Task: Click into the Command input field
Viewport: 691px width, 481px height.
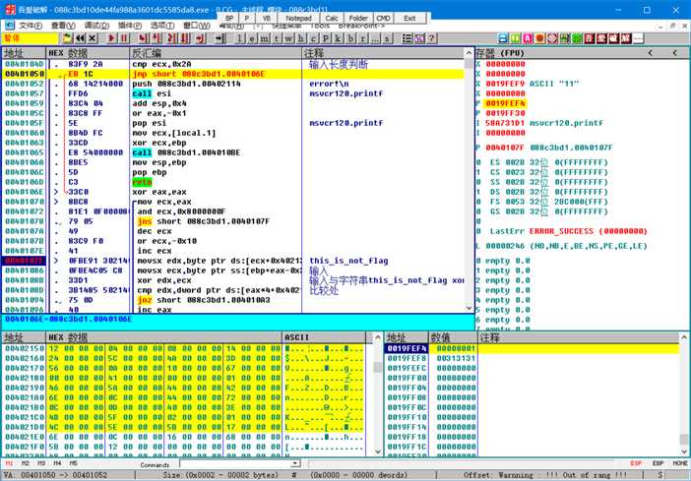Action: coord(235,464)
